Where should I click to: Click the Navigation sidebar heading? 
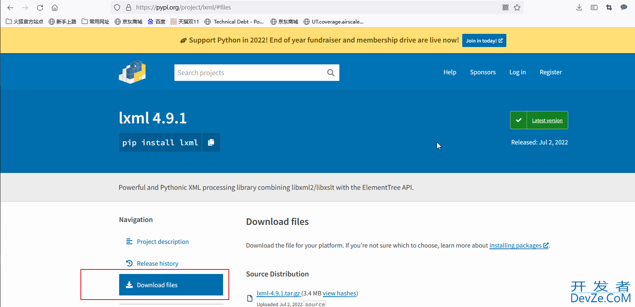tap(136, 220)
